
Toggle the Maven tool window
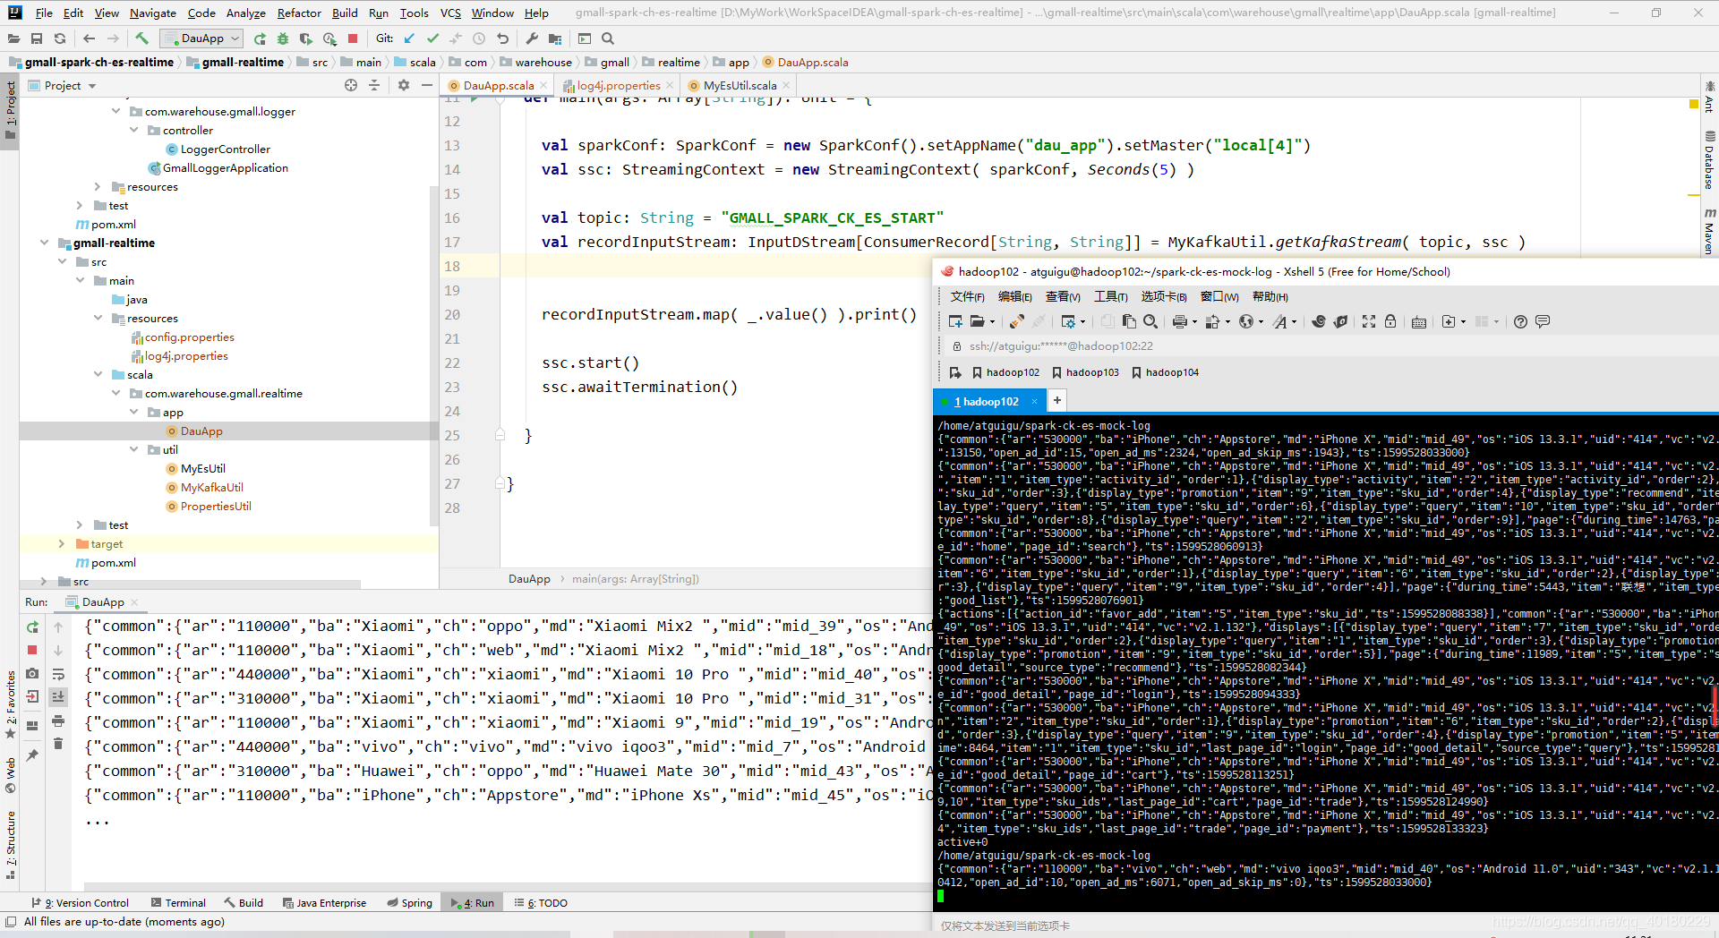tap(1709, 232)
